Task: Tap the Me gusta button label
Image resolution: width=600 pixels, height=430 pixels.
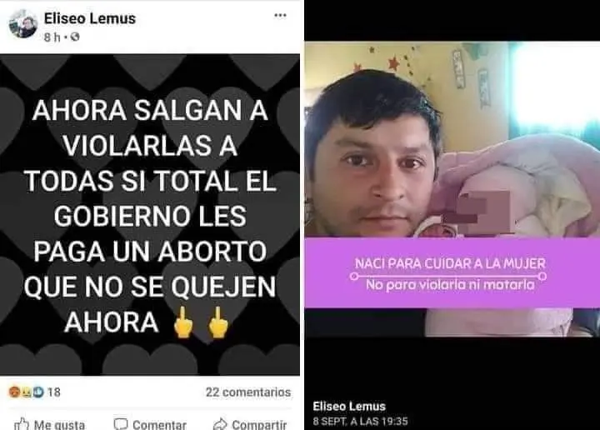Action: pos(59,424)
